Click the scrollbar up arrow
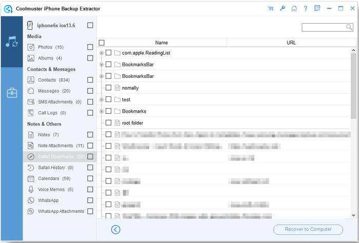359x243 pixels. pyautogui.click(x=353, y=50)
